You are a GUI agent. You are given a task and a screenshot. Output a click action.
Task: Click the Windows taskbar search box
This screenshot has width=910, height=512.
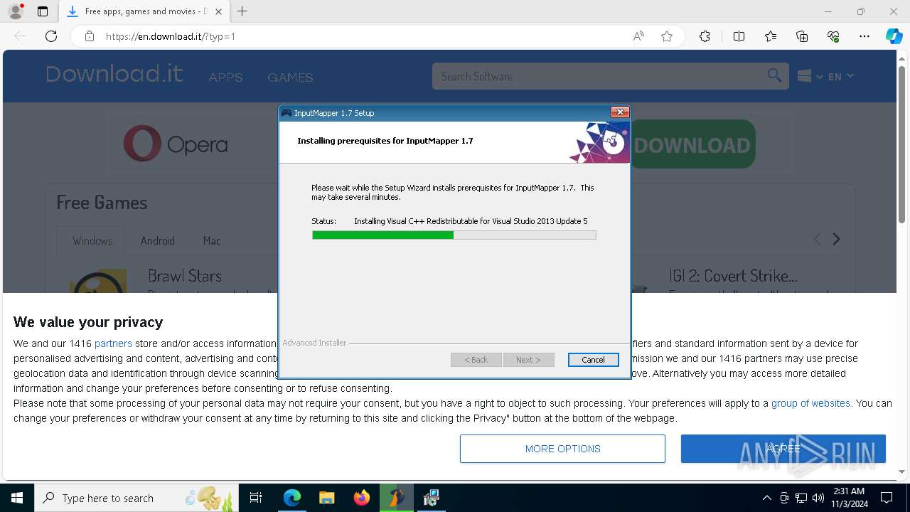point(136,498)
